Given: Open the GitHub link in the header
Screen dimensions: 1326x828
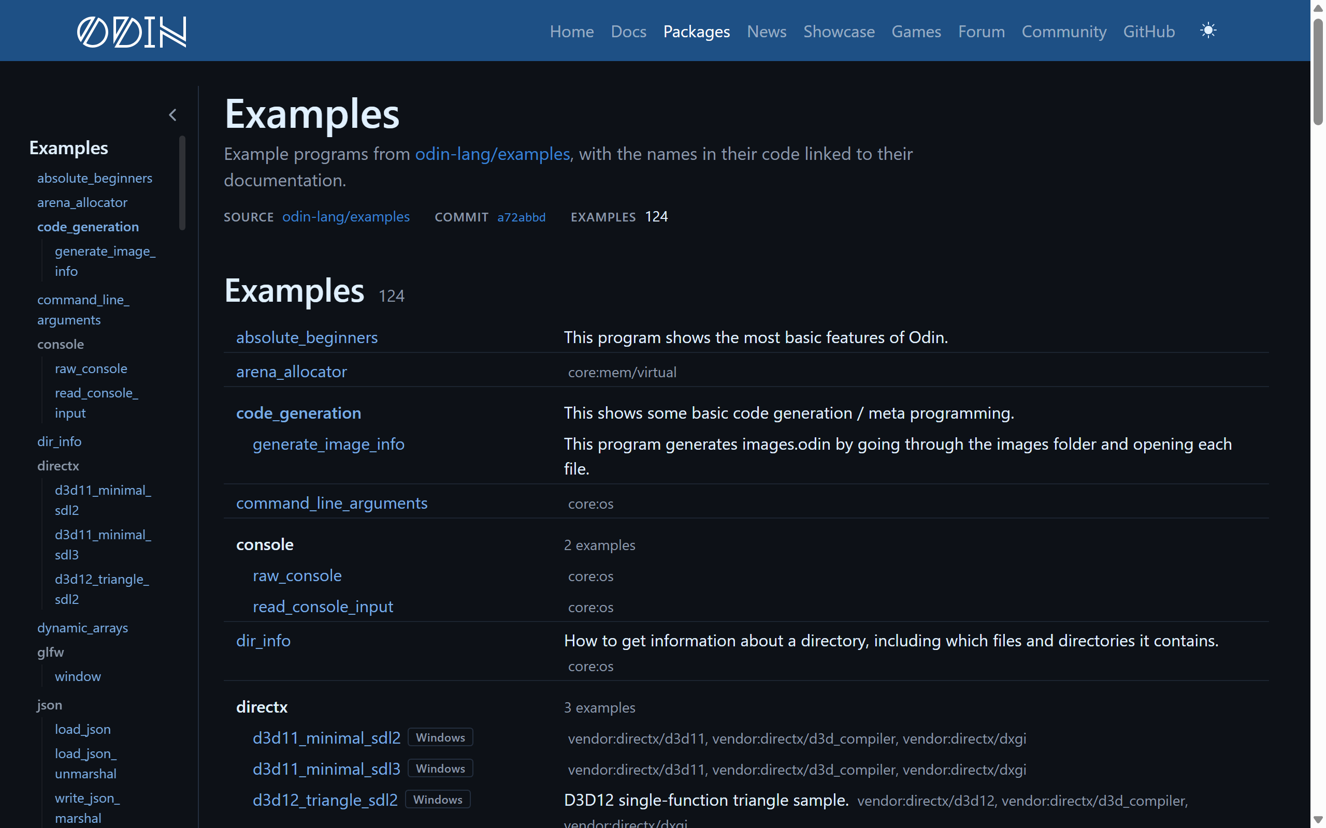Looking at the screenshot, I should point(1149,31).
